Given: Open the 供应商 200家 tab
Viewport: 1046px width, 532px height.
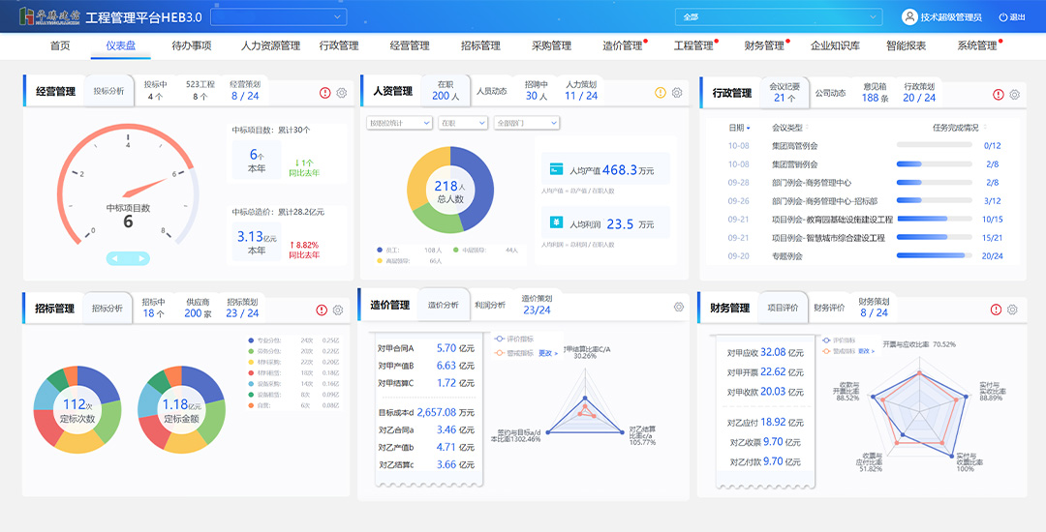Looking at the screenshot, I should point(198,308).
